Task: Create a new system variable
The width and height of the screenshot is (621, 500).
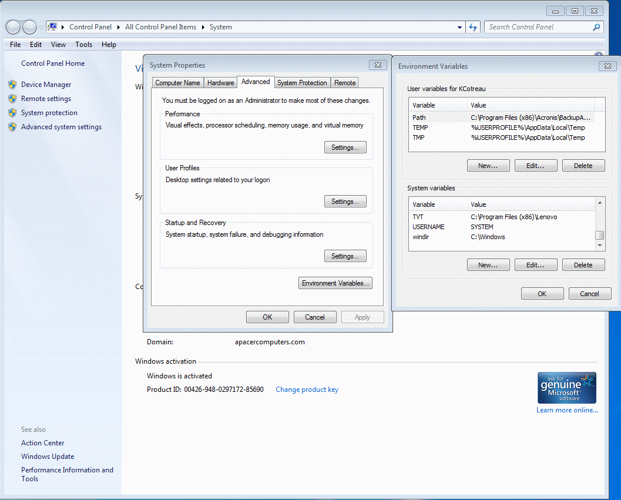Action: pos(488,264)
